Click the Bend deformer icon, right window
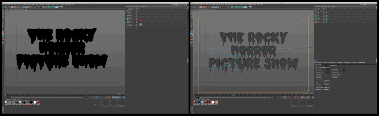The image size is (379, 116). (x=243, y=7)
